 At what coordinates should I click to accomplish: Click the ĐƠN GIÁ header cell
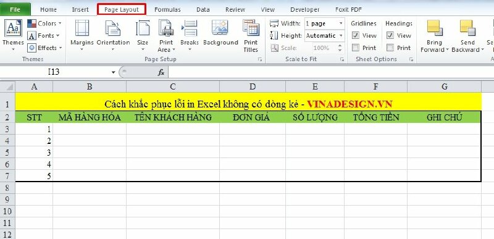pyautogui.click(x=253, y=117)
